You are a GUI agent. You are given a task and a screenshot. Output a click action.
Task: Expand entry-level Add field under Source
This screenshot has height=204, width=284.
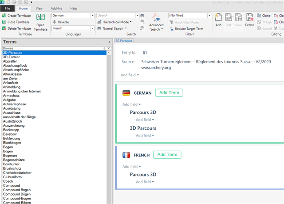coord(130,75)
